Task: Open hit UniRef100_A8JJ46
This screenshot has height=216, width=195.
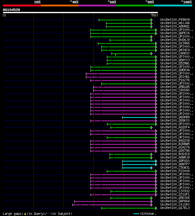Action: 175,23
